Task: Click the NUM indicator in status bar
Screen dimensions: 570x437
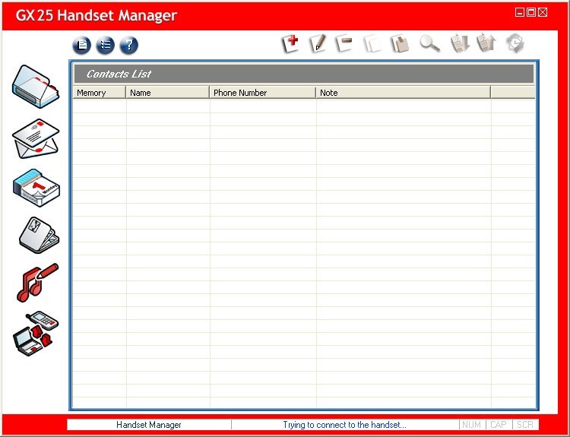Action: [x=472, y=425]
